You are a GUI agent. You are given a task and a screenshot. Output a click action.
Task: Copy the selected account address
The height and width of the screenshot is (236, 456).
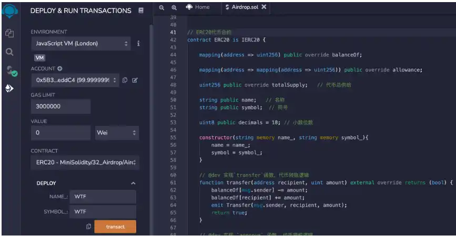click(125, 80)
